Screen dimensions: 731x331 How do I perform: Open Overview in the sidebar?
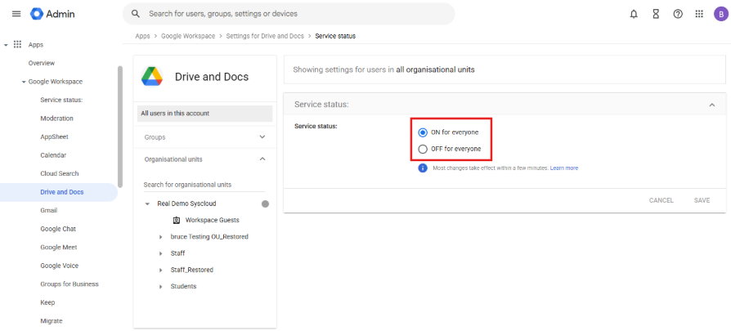(42, 63)
